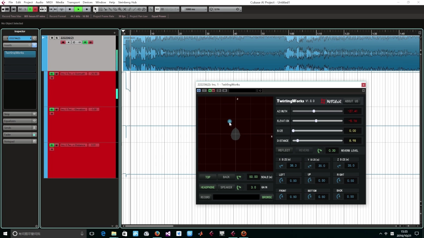Screen dimensions: 424x238
Task: Select the Zoom magnifier tool
Action: click(120, 9)
